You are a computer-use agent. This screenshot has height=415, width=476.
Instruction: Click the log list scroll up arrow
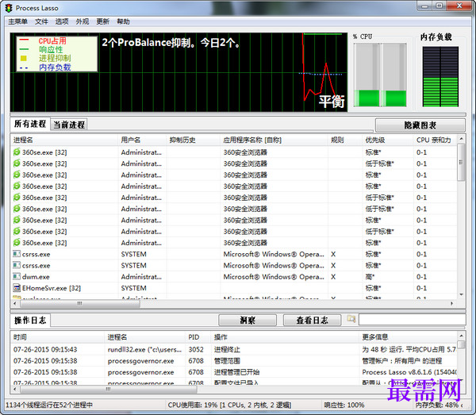(461, 336)
